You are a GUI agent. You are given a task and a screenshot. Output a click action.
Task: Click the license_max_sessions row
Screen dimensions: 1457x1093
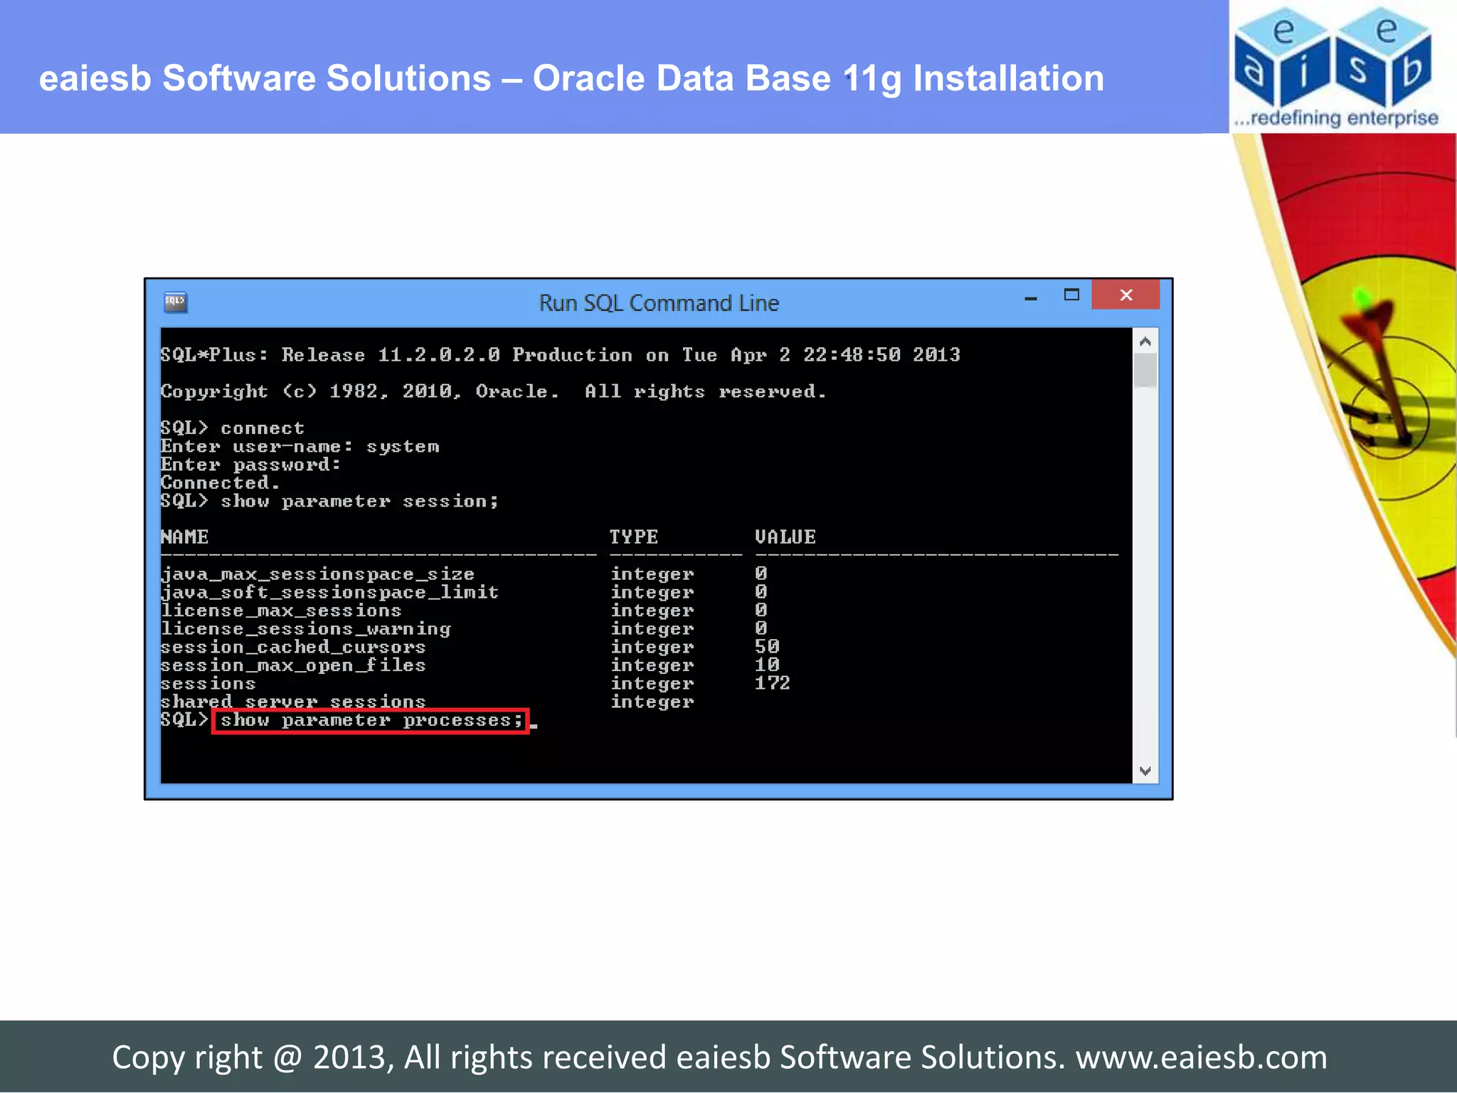[464, 611]
